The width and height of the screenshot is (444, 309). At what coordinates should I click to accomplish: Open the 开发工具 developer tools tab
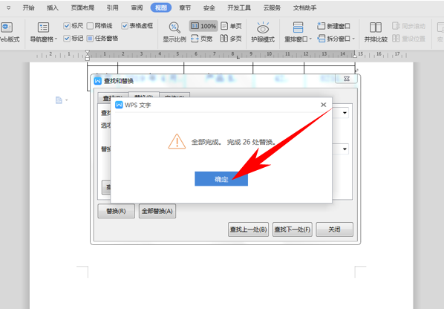pyautogui.click(x=239, y=7)
